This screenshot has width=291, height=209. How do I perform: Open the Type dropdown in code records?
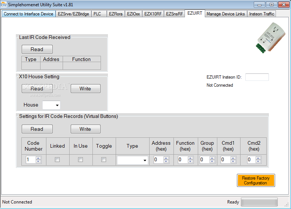(145, 160)
